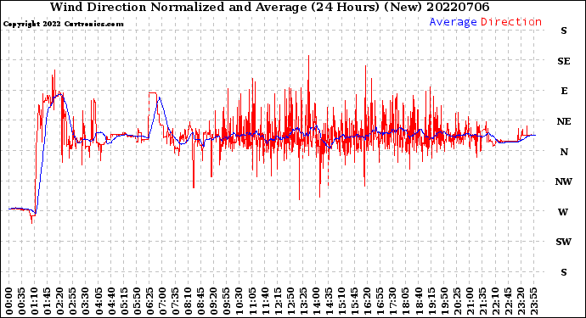Click the 14:00 time label
Image resolution: width=586 pixels, height=318 pixels.
(316, 301)
